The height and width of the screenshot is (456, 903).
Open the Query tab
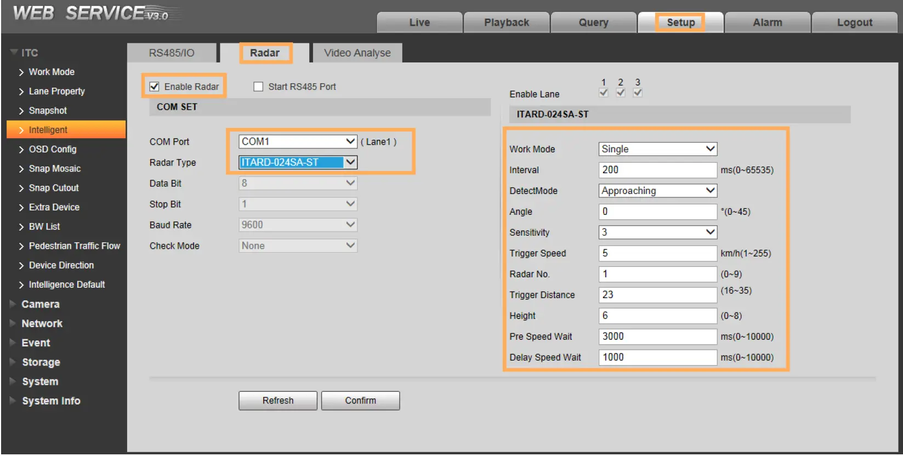pyautogui.click(x=593, y=22)
